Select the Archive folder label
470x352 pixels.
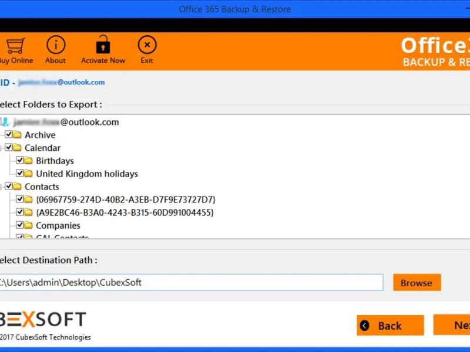[40, 135]
